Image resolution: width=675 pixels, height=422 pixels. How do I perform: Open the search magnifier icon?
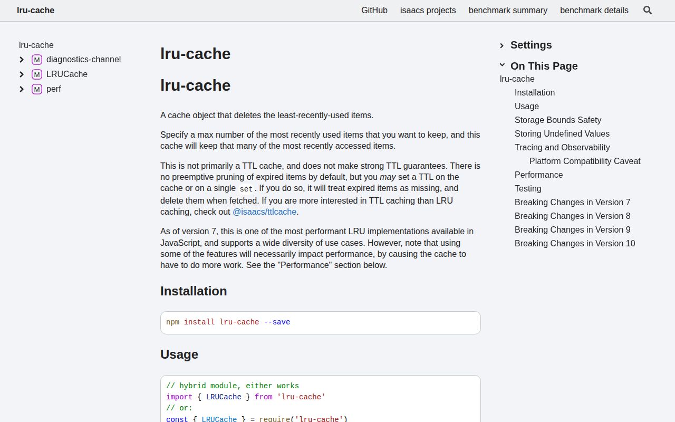pos(648,10)
